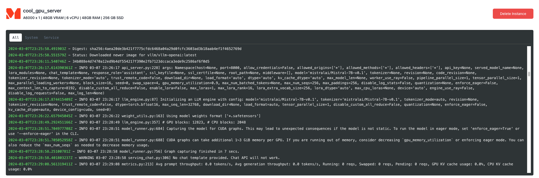The image size is (539, 178).
Task: Select the 'Graph capturing finished' log entry
Action: (x=124, y=151)
